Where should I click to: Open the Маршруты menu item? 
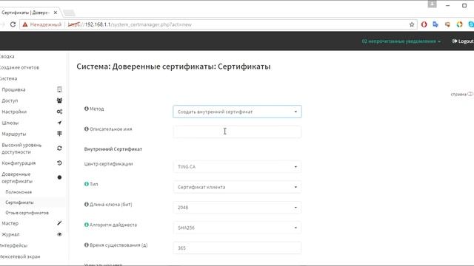(x=13, y=134)
